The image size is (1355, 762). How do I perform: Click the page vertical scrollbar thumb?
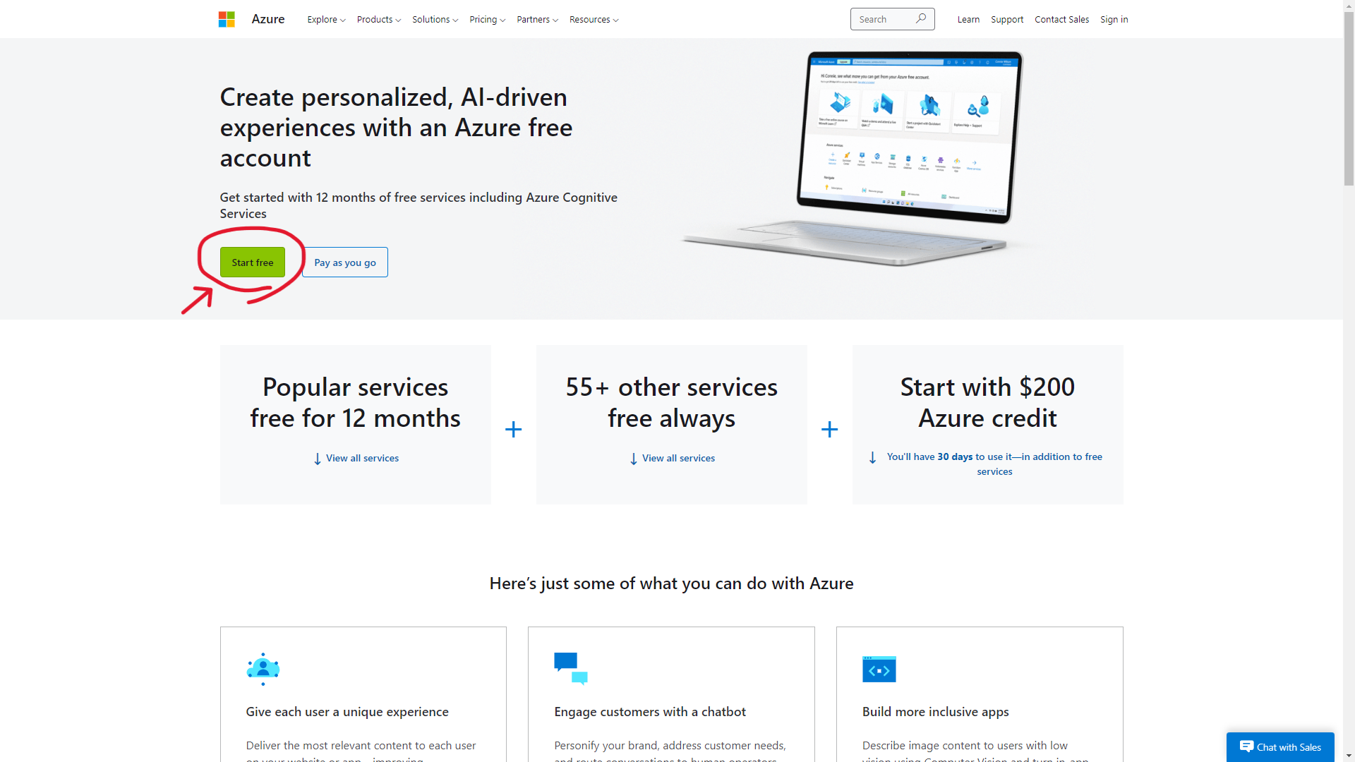coord(1349,99)
